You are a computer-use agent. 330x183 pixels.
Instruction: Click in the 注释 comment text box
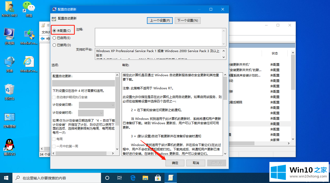(x=158, y=37)
